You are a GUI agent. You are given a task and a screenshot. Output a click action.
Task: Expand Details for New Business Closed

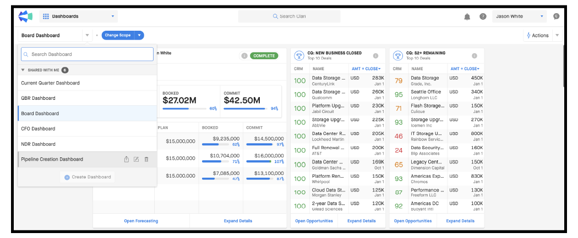(x=362, y=221)
